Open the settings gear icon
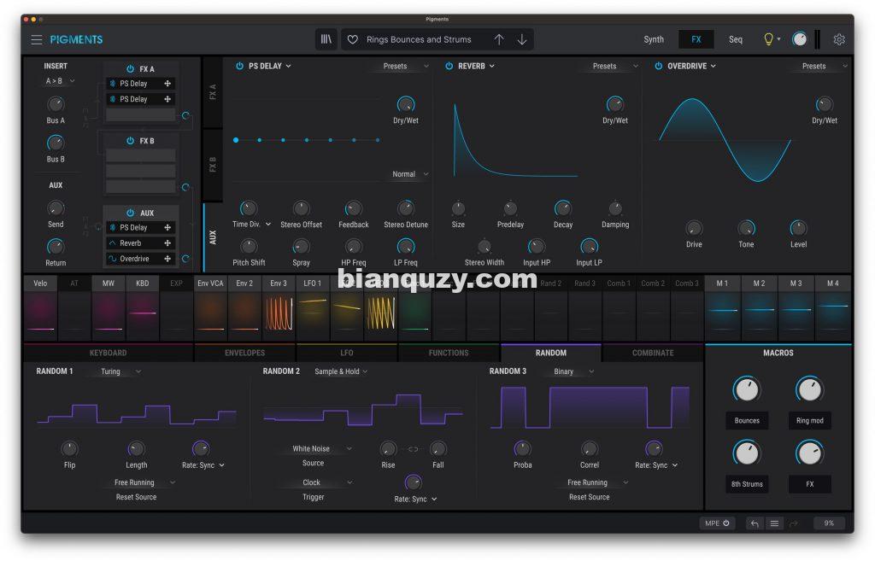875x561 pixels. pos(839,39)
